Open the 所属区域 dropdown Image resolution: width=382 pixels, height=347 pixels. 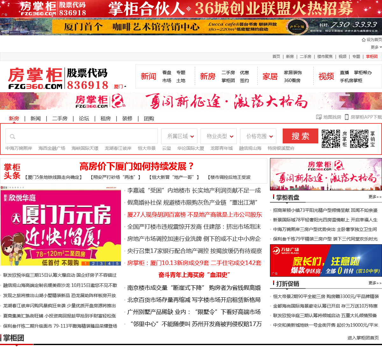pos(179,136)
